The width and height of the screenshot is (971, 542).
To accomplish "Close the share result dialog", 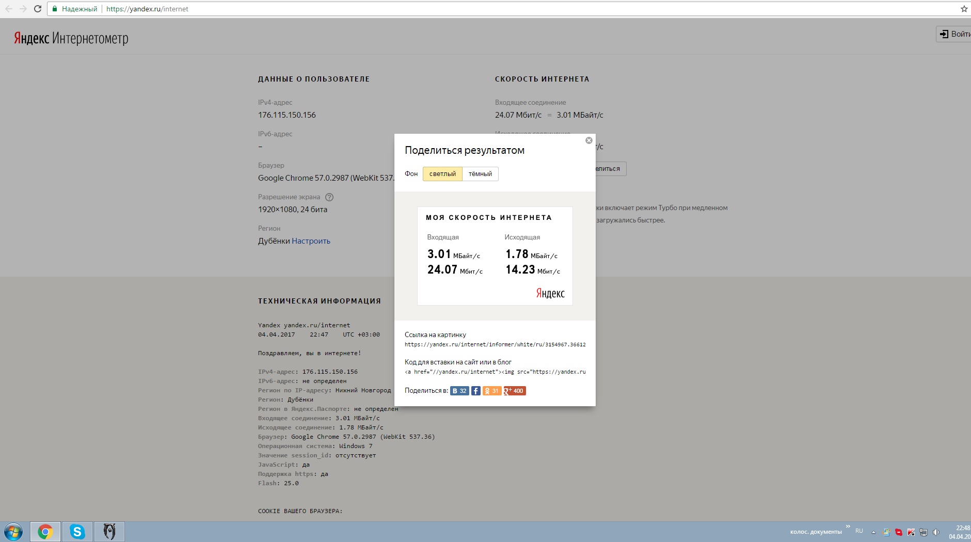I will (588, 140).
